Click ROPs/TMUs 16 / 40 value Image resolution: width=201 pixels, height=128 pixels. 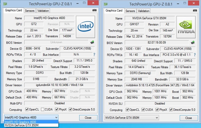point(133,55)
